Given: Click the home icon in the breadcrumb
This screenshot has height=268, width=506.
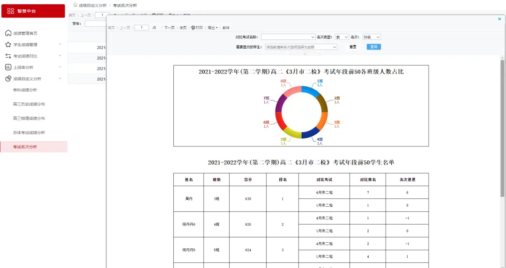Looking at the screenshot, I should pos(75,5).
